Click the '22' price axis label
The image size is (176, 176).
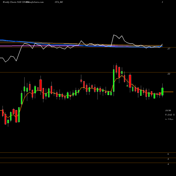(169, 74)
